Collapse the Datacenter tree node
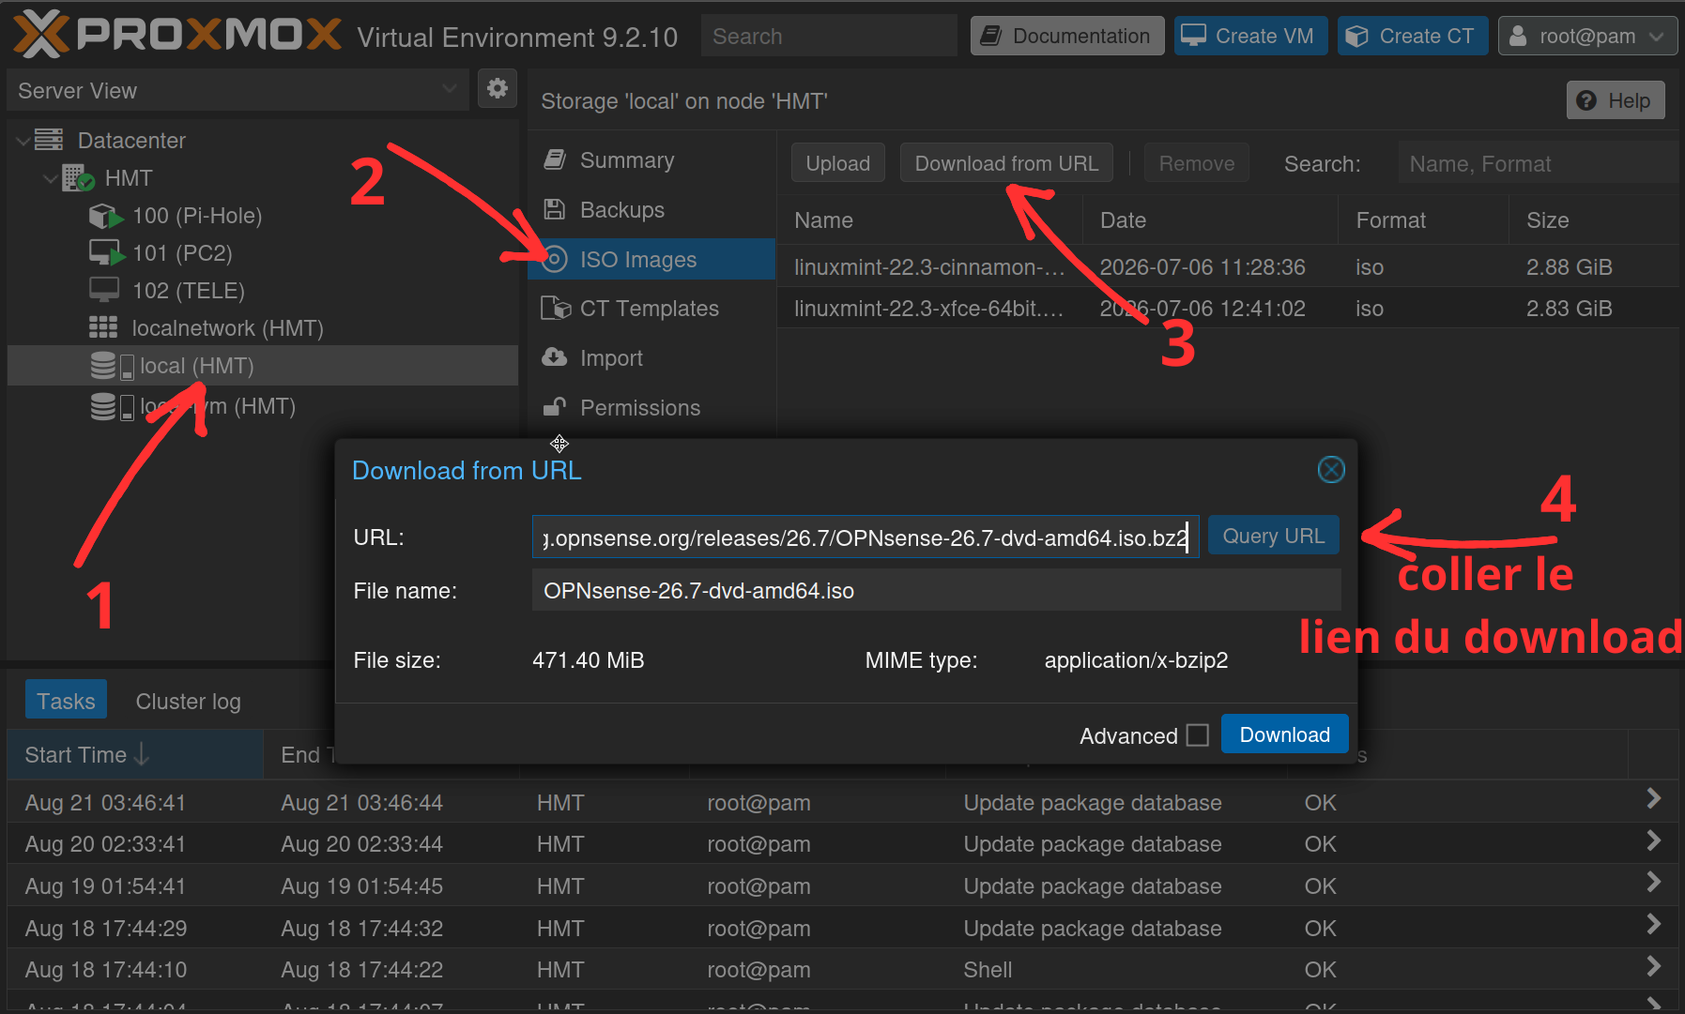The image size is (1685, 1014). 23,141
